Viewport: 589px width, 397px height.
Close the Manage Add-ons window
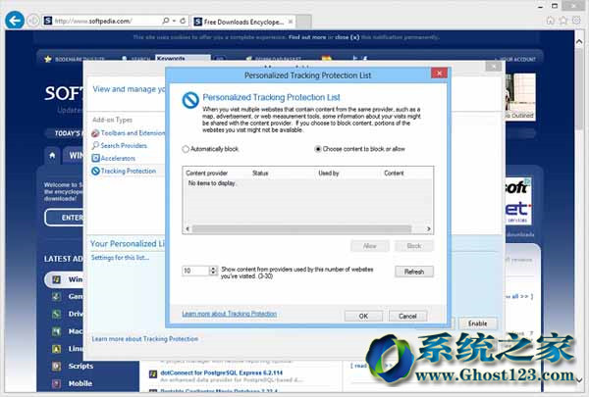tap(493, 67)
